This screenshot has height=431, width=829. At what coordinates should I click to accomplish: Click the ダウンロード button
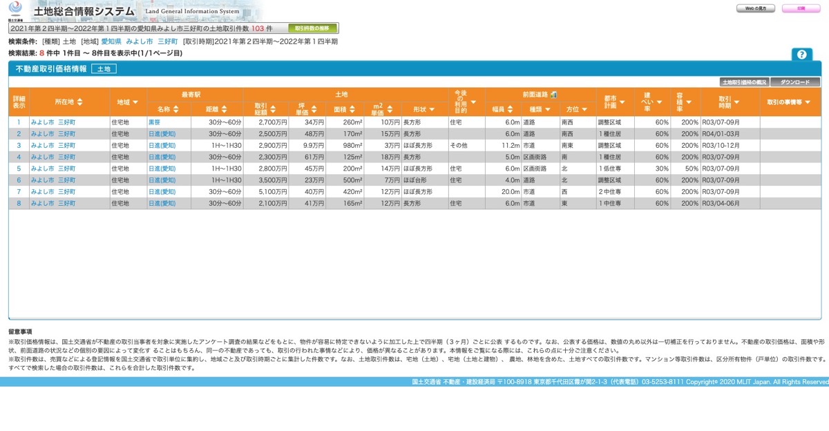click(x=795, y=82)
